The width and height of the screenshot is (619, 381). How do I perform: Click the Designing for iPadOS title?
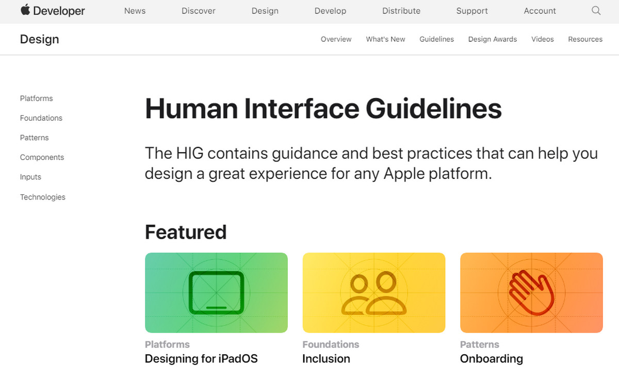coord(201,359)
